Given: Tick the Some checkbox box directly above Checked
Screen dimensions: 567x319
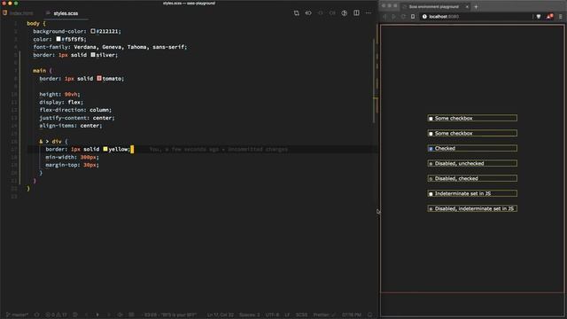Looking at the screenshot, I should [x=431, y=134].
